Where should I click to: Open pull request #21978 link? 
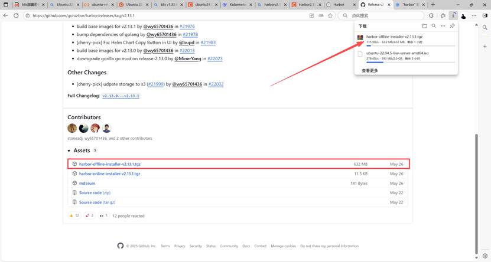[190, 34]
